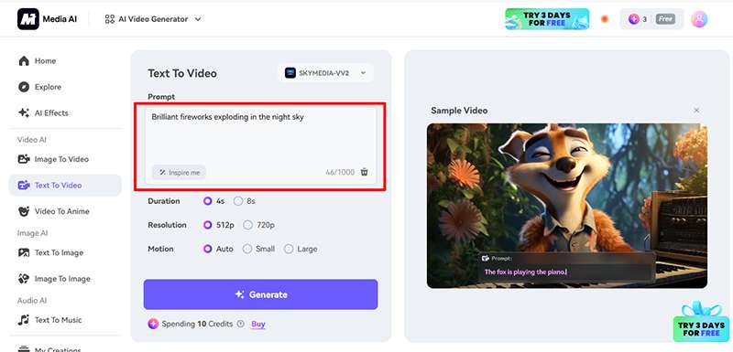Click the Text To Video sidebar icon

click(24, 185)
